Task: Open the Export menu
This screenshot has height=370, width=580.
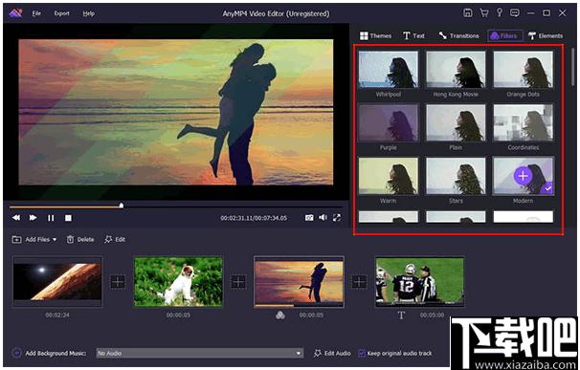Action: point(62,13)
